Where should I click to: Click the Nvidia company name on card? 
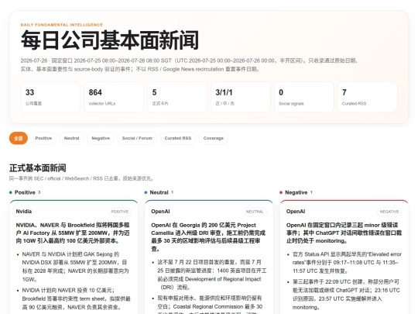pyautogui.click(x=24, y=212)
